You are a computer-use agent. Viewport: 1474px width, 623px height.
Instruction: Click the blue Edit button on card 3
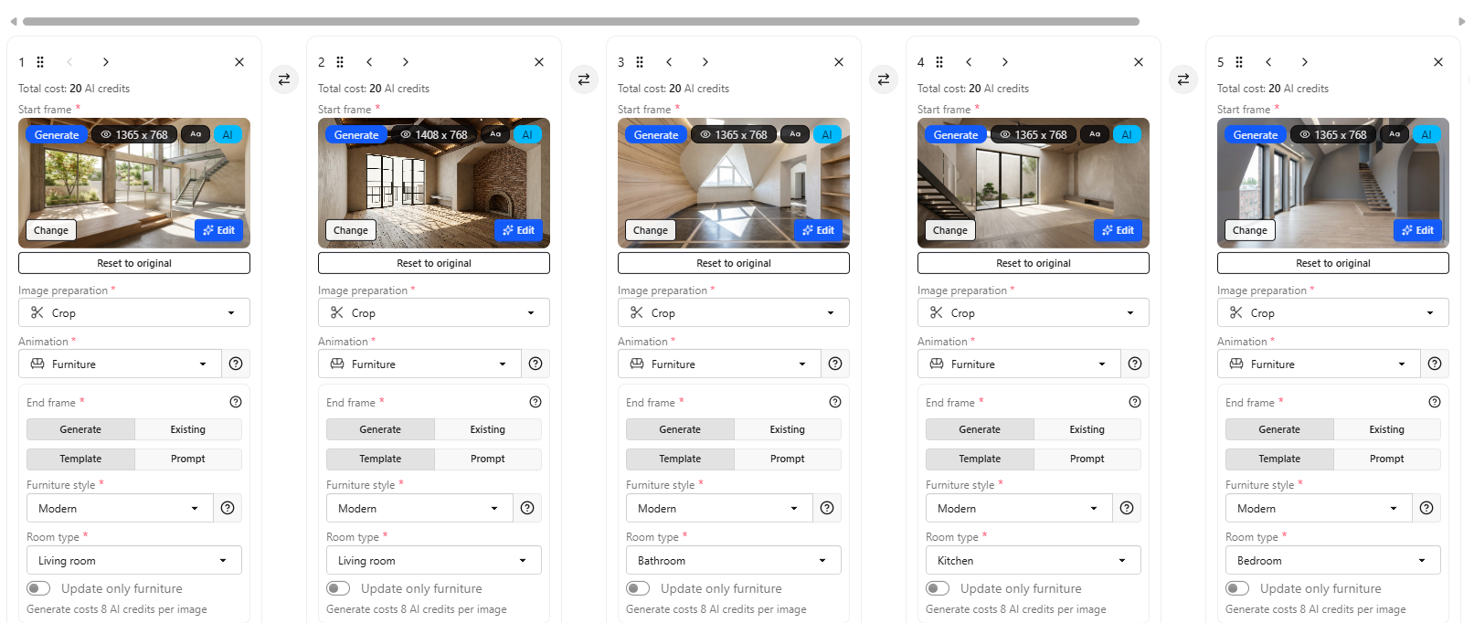click(x=818, y=230)
